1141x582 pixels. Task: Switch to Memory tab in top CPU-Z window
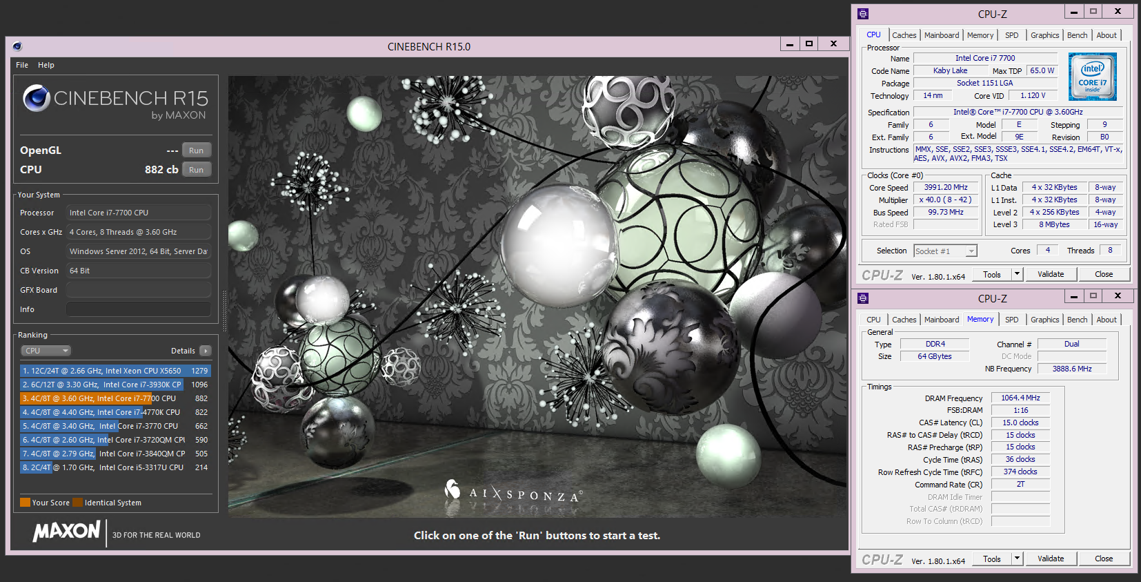click(x=980, y=35)
